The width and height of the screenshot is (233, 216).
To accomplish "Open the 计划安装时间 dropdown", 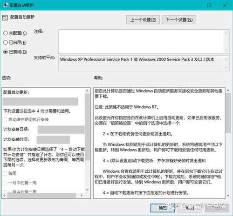I will tap(53, 140).
